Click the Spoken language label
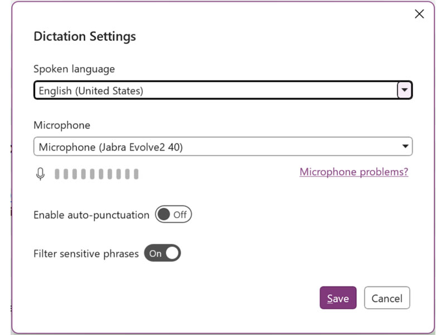 (74, 69)
